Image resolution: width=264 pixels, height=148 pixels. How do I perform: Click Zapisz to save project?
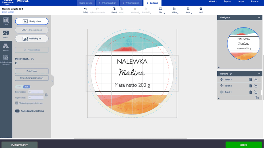[x=227, y=2]
